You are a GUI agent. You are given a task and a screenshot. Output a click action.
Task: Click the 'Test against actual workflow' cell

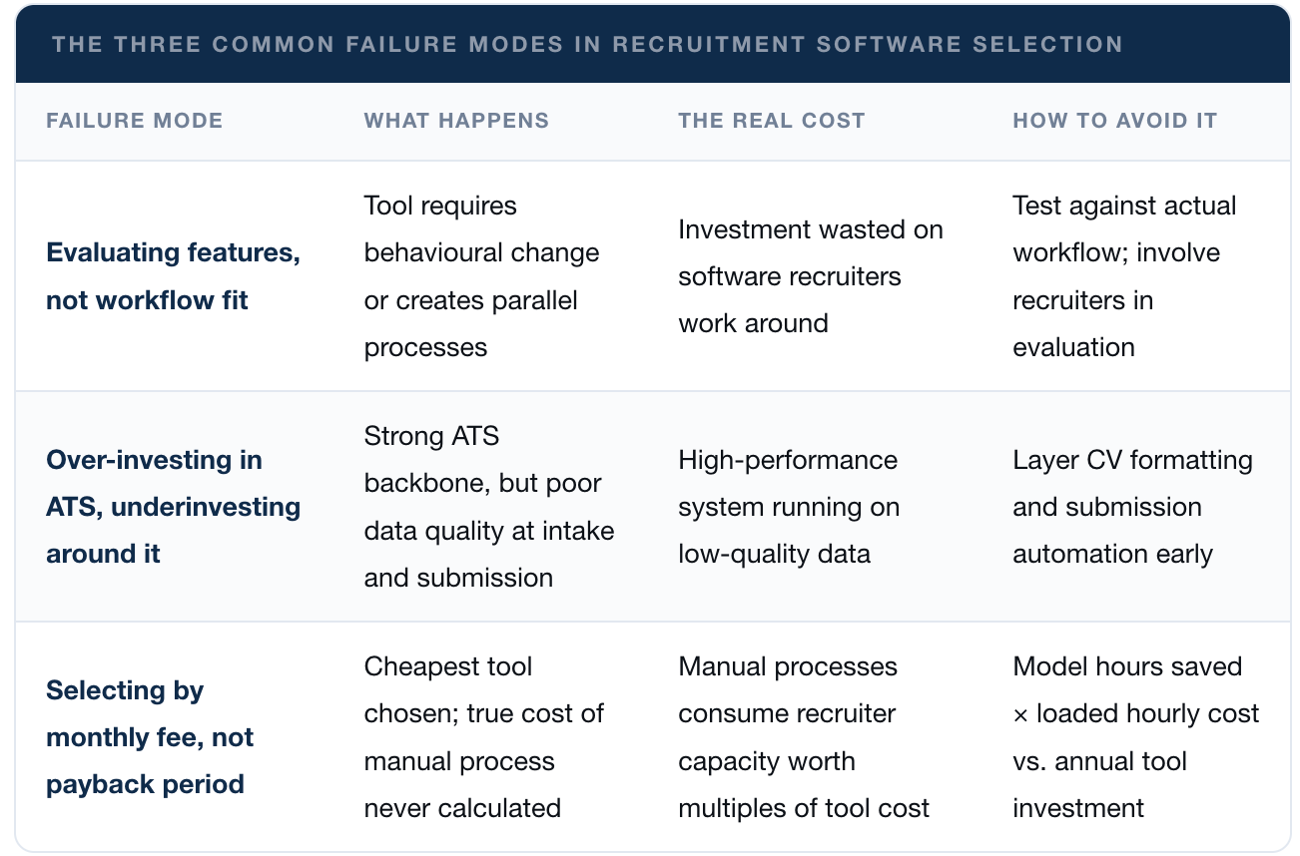(1124, 276)
